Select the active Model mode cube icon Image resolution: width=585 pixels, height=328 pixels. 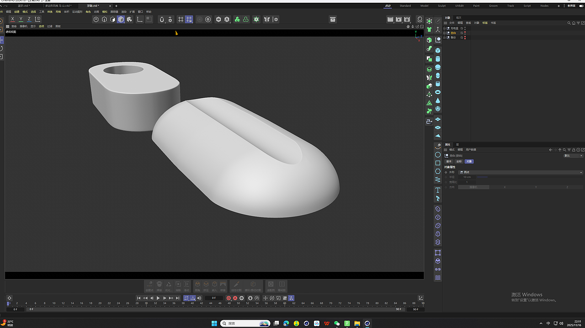pos(121,19)
